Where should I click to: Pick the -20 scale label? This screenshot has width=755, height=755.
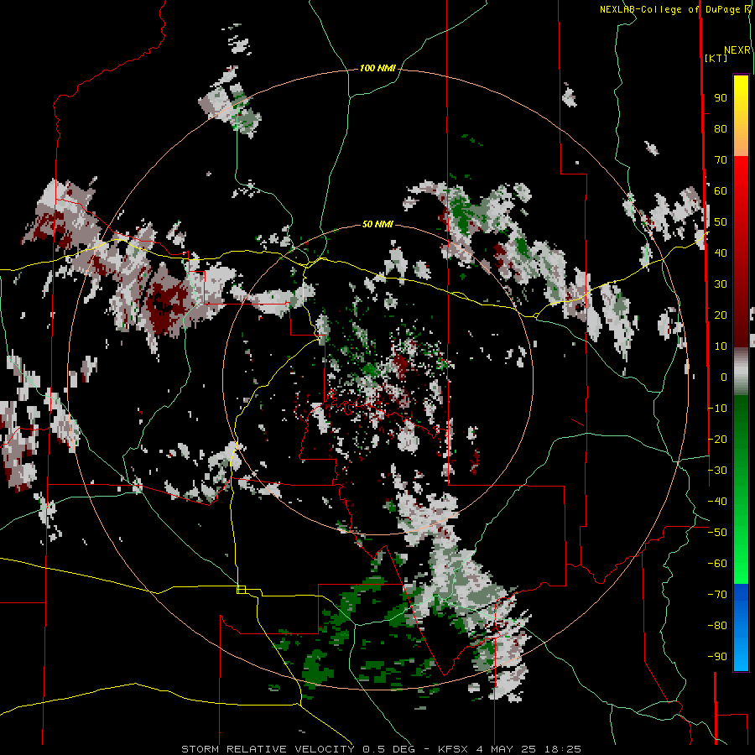tap(717, 440)
